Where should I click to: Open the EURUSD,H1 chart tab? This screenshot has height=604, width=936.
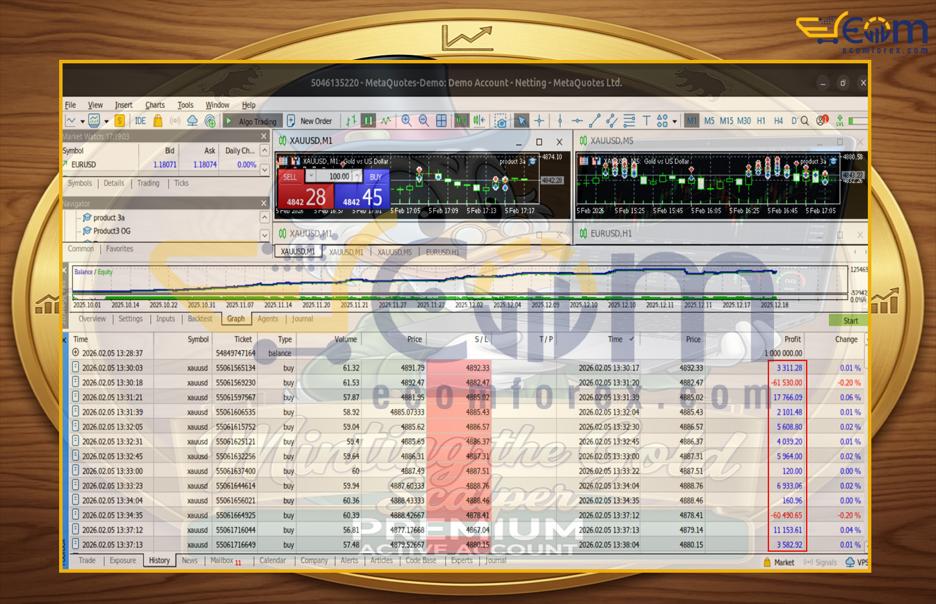tap(442, 252)
